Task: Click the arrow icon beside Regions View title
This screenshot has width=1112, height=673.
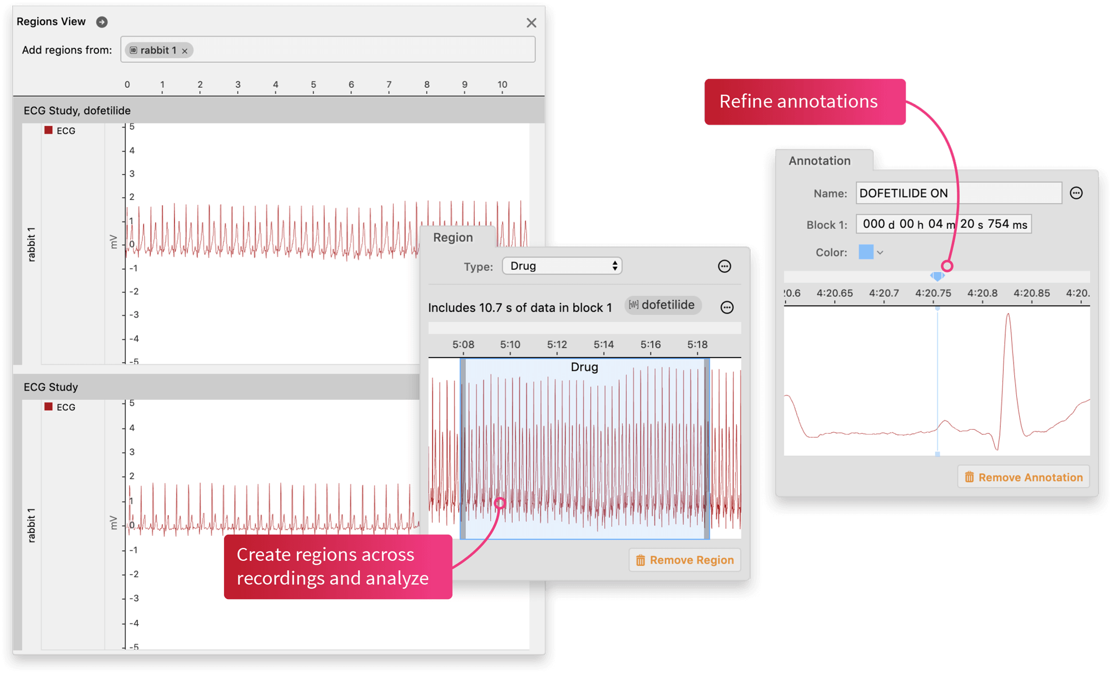Action: (x=101, y=22)
